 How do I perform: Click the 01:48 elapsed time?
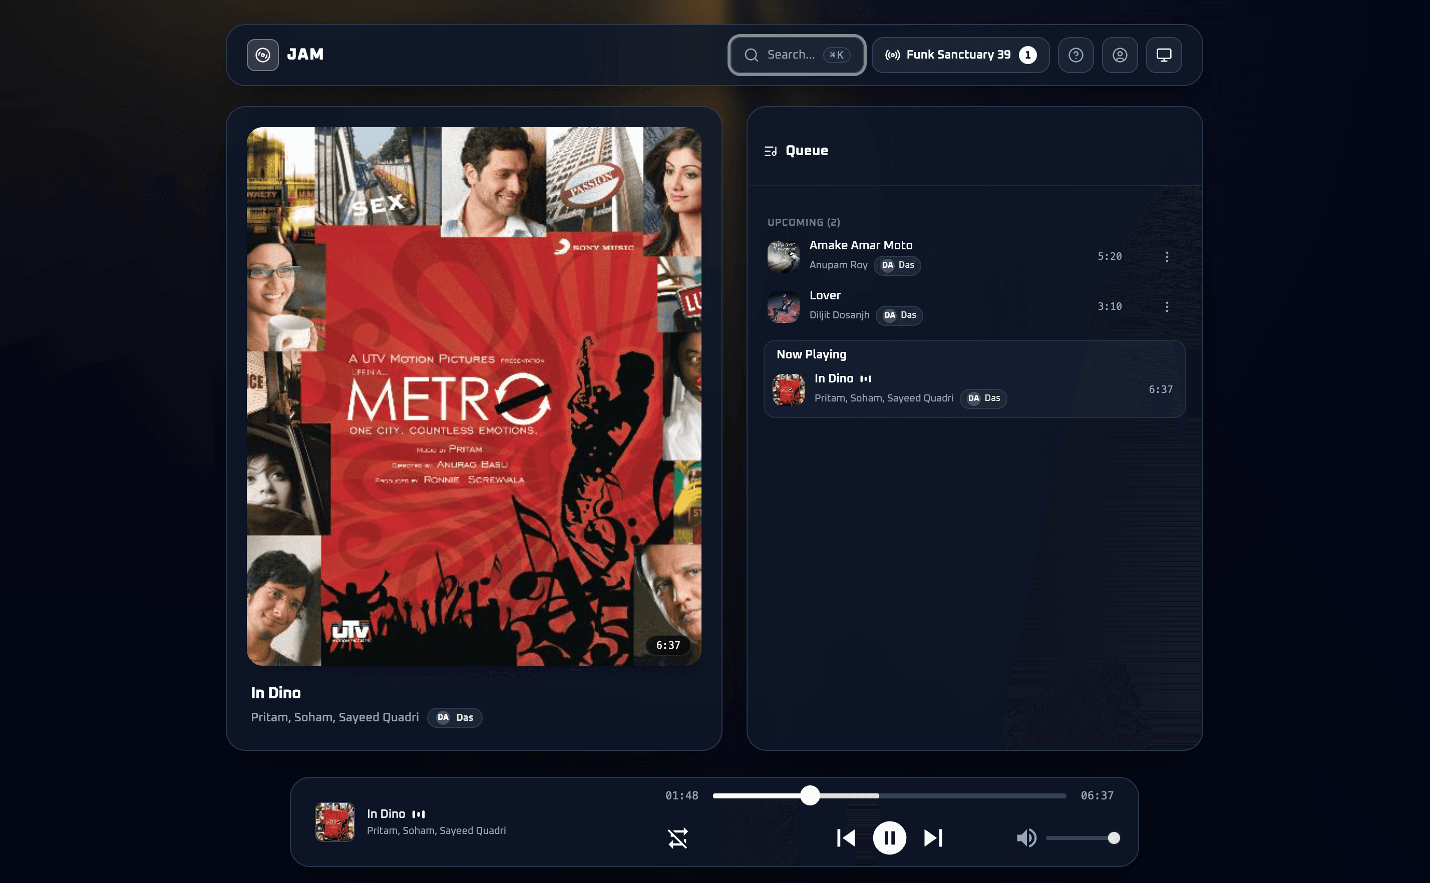pos(681,795)
